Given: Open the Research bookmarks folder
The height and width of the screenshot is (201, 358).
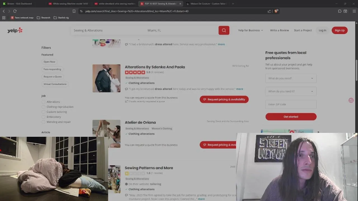Looking at the screenshot, I should (x=43, y=18).
